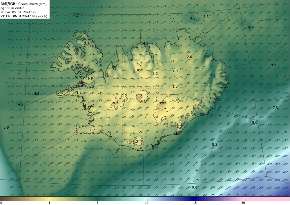Image resolution: width=290 pixels, height=205 pixels.
Task: Click the 2.0 precipitation value
Action: (189, 57)
